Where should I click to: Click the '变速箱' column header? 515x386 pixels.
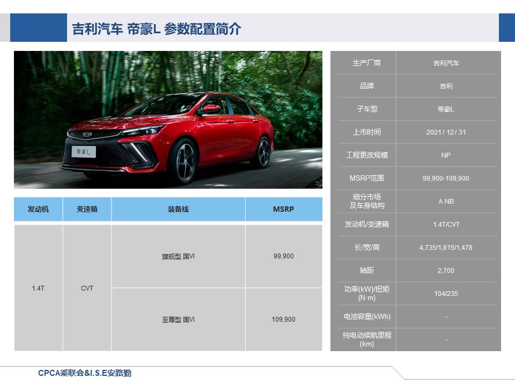(x=87, y=209)
